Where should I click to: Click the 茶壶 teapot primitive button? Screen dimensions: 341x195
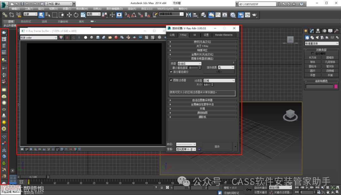coord(313,75)
